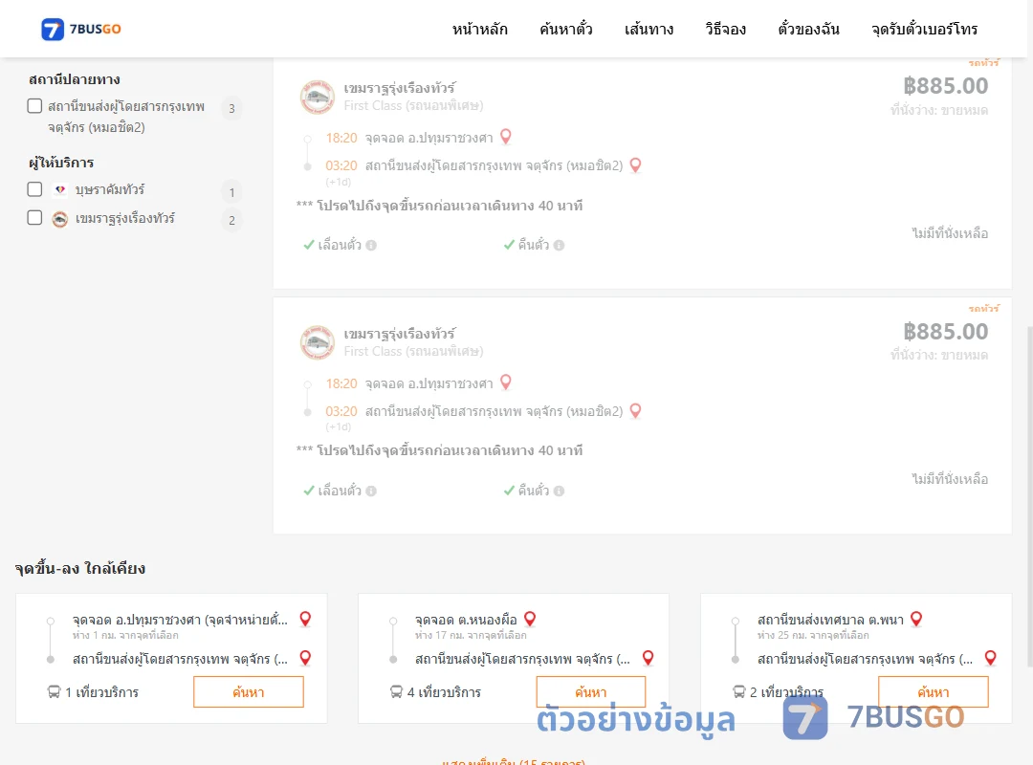Click จุดขึ้น-ลง ใกล้เคียง heading

point(80,568)
